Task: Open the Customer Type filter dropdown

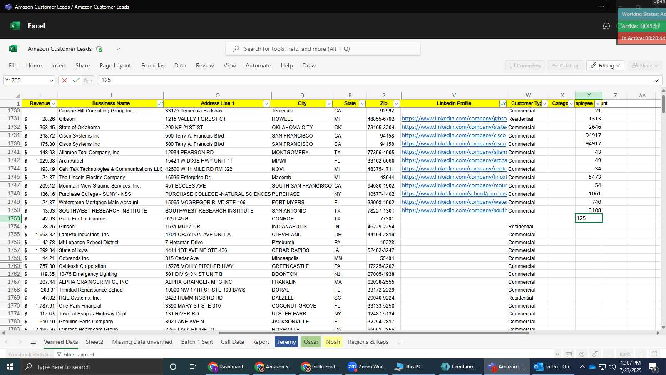Action: pyautogui.click(x=544, y=104)
